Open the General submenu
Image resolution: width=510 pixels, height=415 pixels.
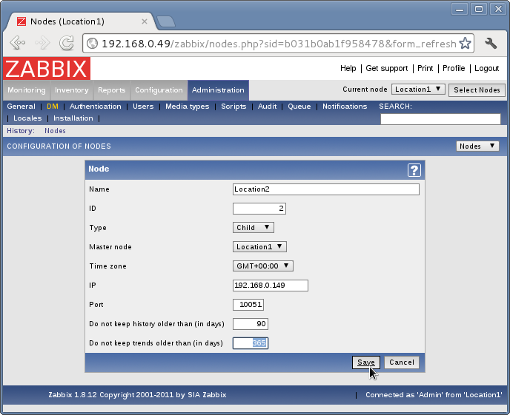(x=21, y=107)
